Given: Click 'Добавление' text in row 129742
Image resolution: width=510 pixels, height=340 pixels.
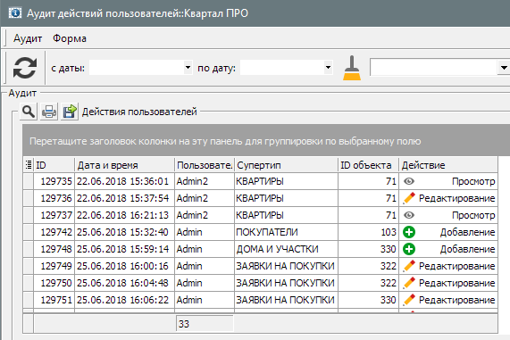Looking at the screenshot, I should [x=467, y=232].
